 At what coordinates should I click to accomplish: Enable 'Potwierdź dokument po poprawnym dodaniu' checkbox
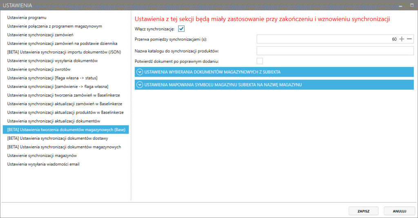(260, 61)
